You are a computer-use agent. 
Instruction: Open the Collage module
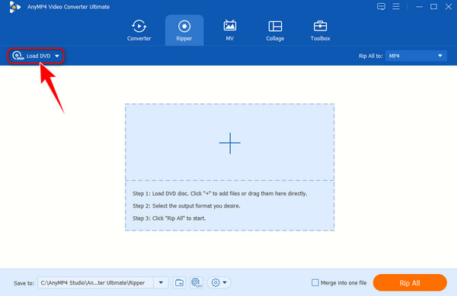pos(275,30)
